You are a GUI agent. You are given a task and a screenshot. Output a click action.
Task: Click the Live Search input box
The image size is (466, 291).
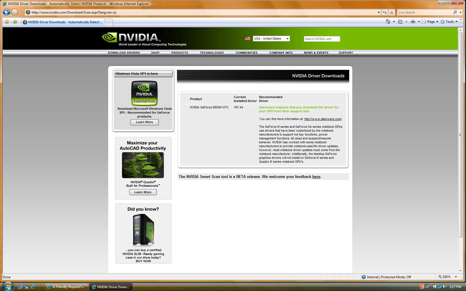pos(424,12)
